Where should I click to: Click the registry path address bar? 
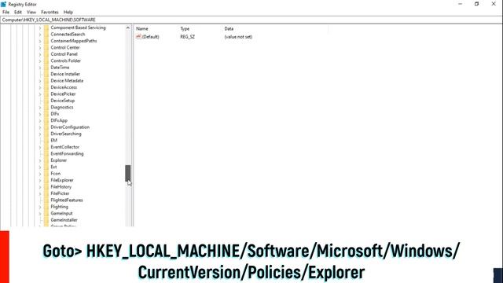point(251,20)
